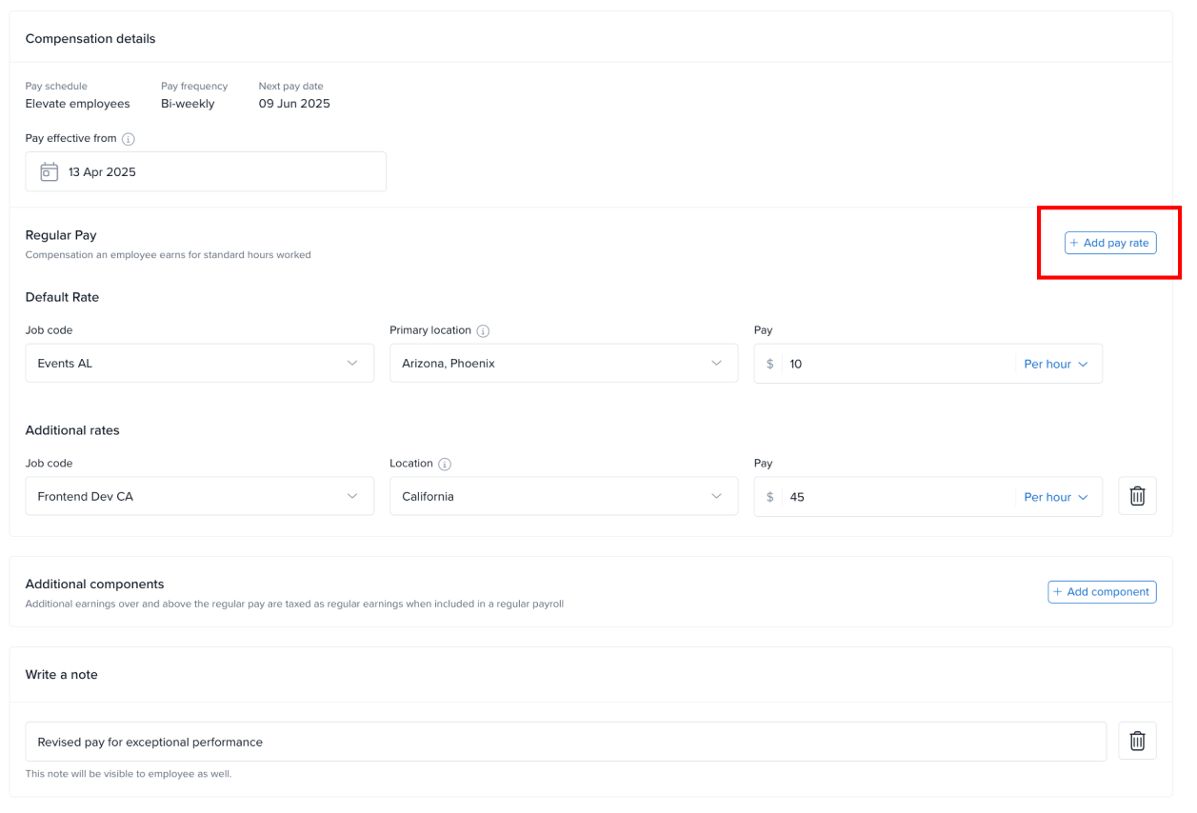
Task: Change Per hour unit for default rate
Action: click(1055, 365)
